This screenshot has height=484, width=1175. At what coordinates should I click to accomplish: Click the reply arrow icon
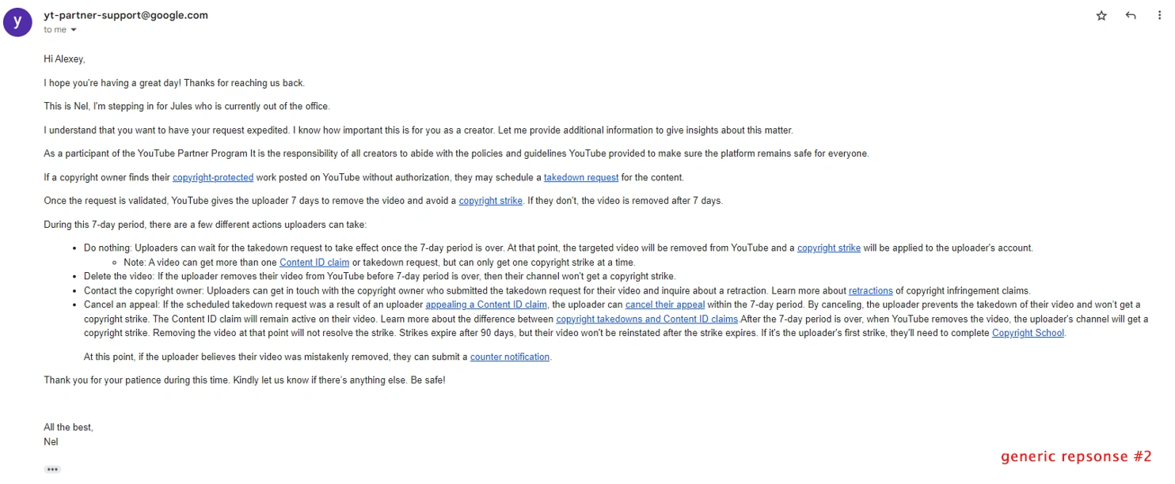tap(1131, 16)
